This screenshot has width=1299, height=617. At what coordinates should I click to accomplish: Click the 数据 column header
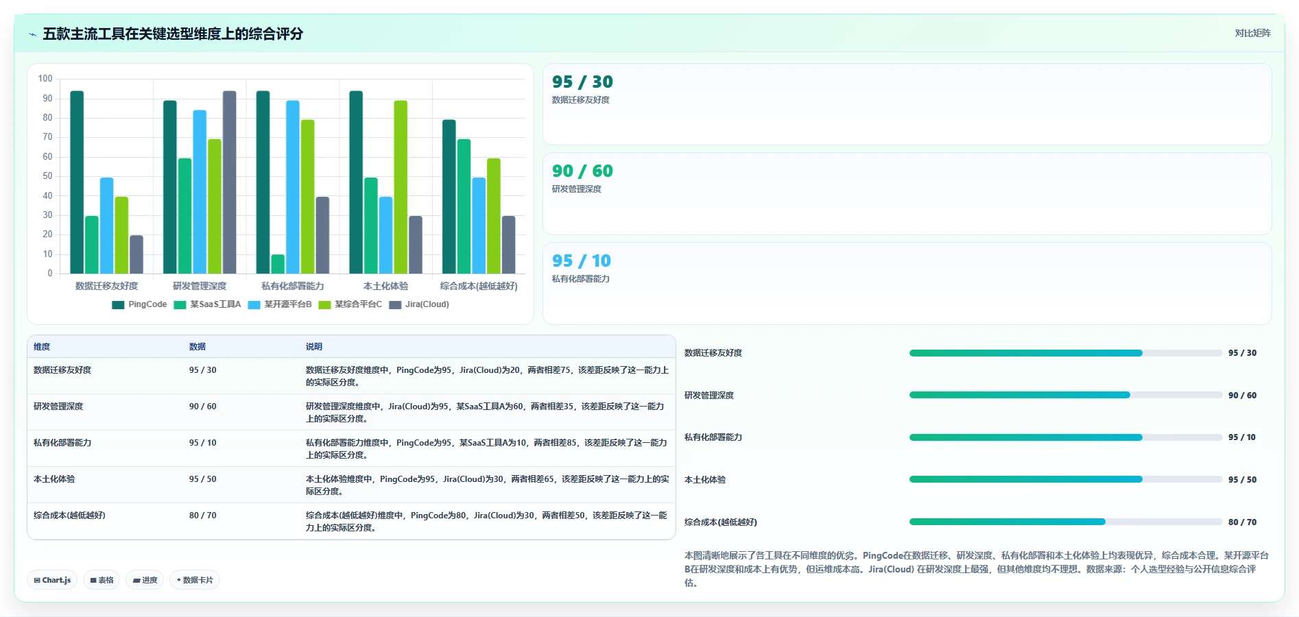pyautogui.click(x=198, y=347)
